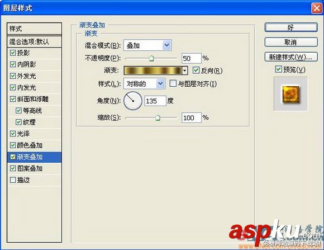Uncheck the 反向 reverse checkbox

pyautogui.click(x=196, y=70)
